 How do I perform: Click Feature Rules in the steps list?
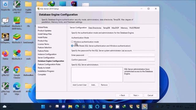[x=43, y=51]
